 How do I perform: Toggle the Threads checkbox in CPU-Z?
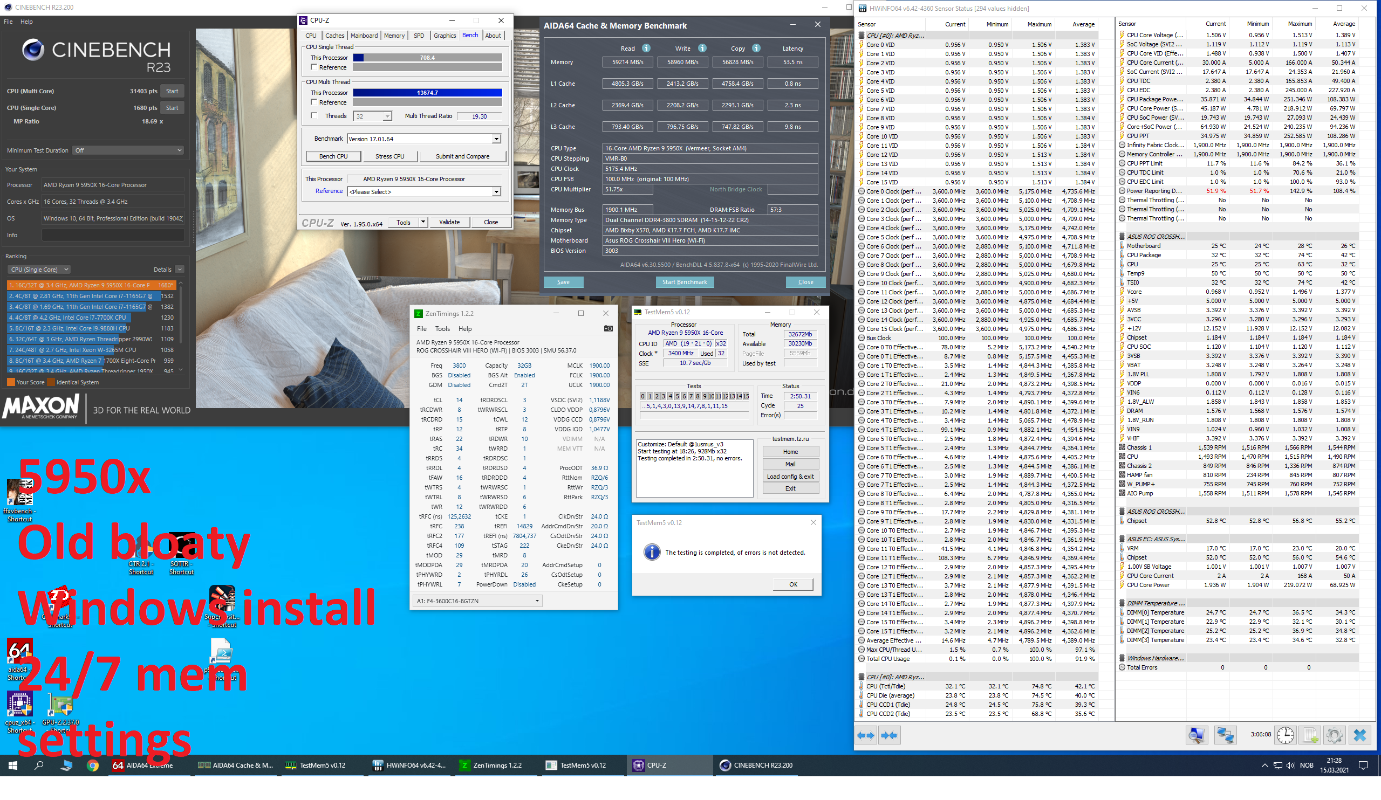tap(314, 115)
